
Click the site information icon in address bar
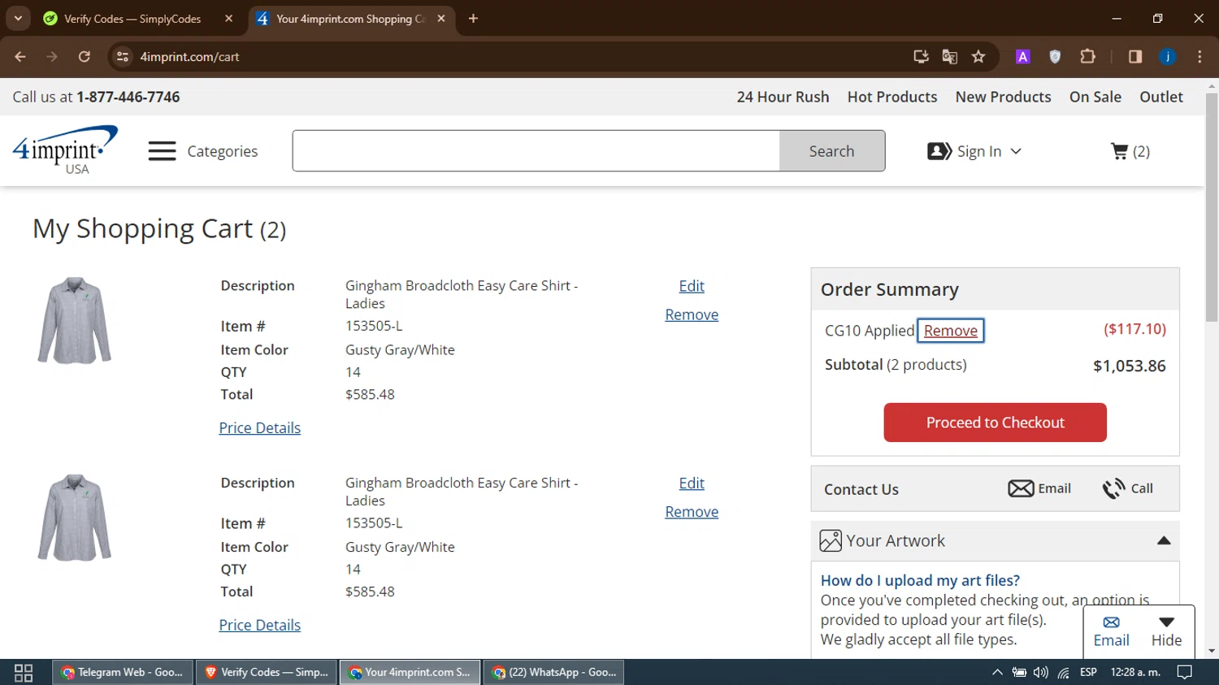point(123,57)
